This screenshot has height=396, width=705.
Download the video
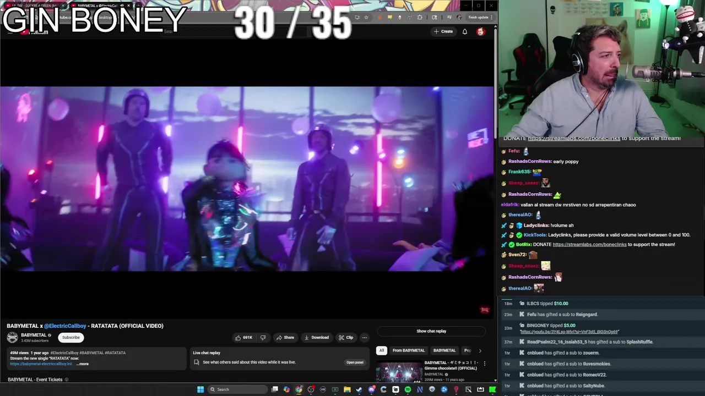[x=317, y=338]
